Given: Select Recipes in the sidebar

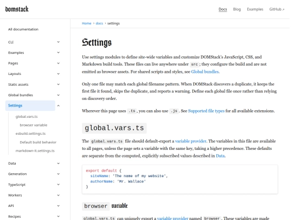Looking at the screenshot, I should coord(15,216).
